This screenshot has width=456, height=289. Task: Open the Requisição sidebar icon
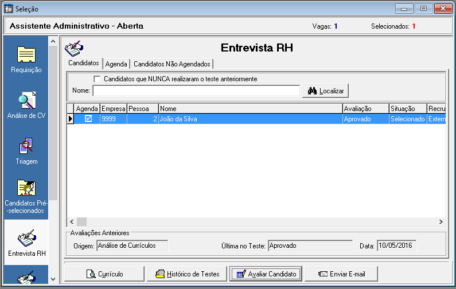[26, 55]
